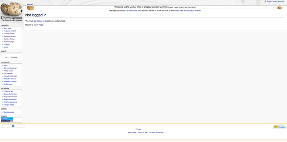Click the Powered by MediaWiki badge
Viewport: 287px width, 142px height.
pyautogui.click(x=279, y=127)
